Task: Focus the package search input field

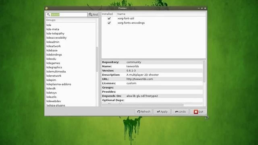Action: pos(67,14)
